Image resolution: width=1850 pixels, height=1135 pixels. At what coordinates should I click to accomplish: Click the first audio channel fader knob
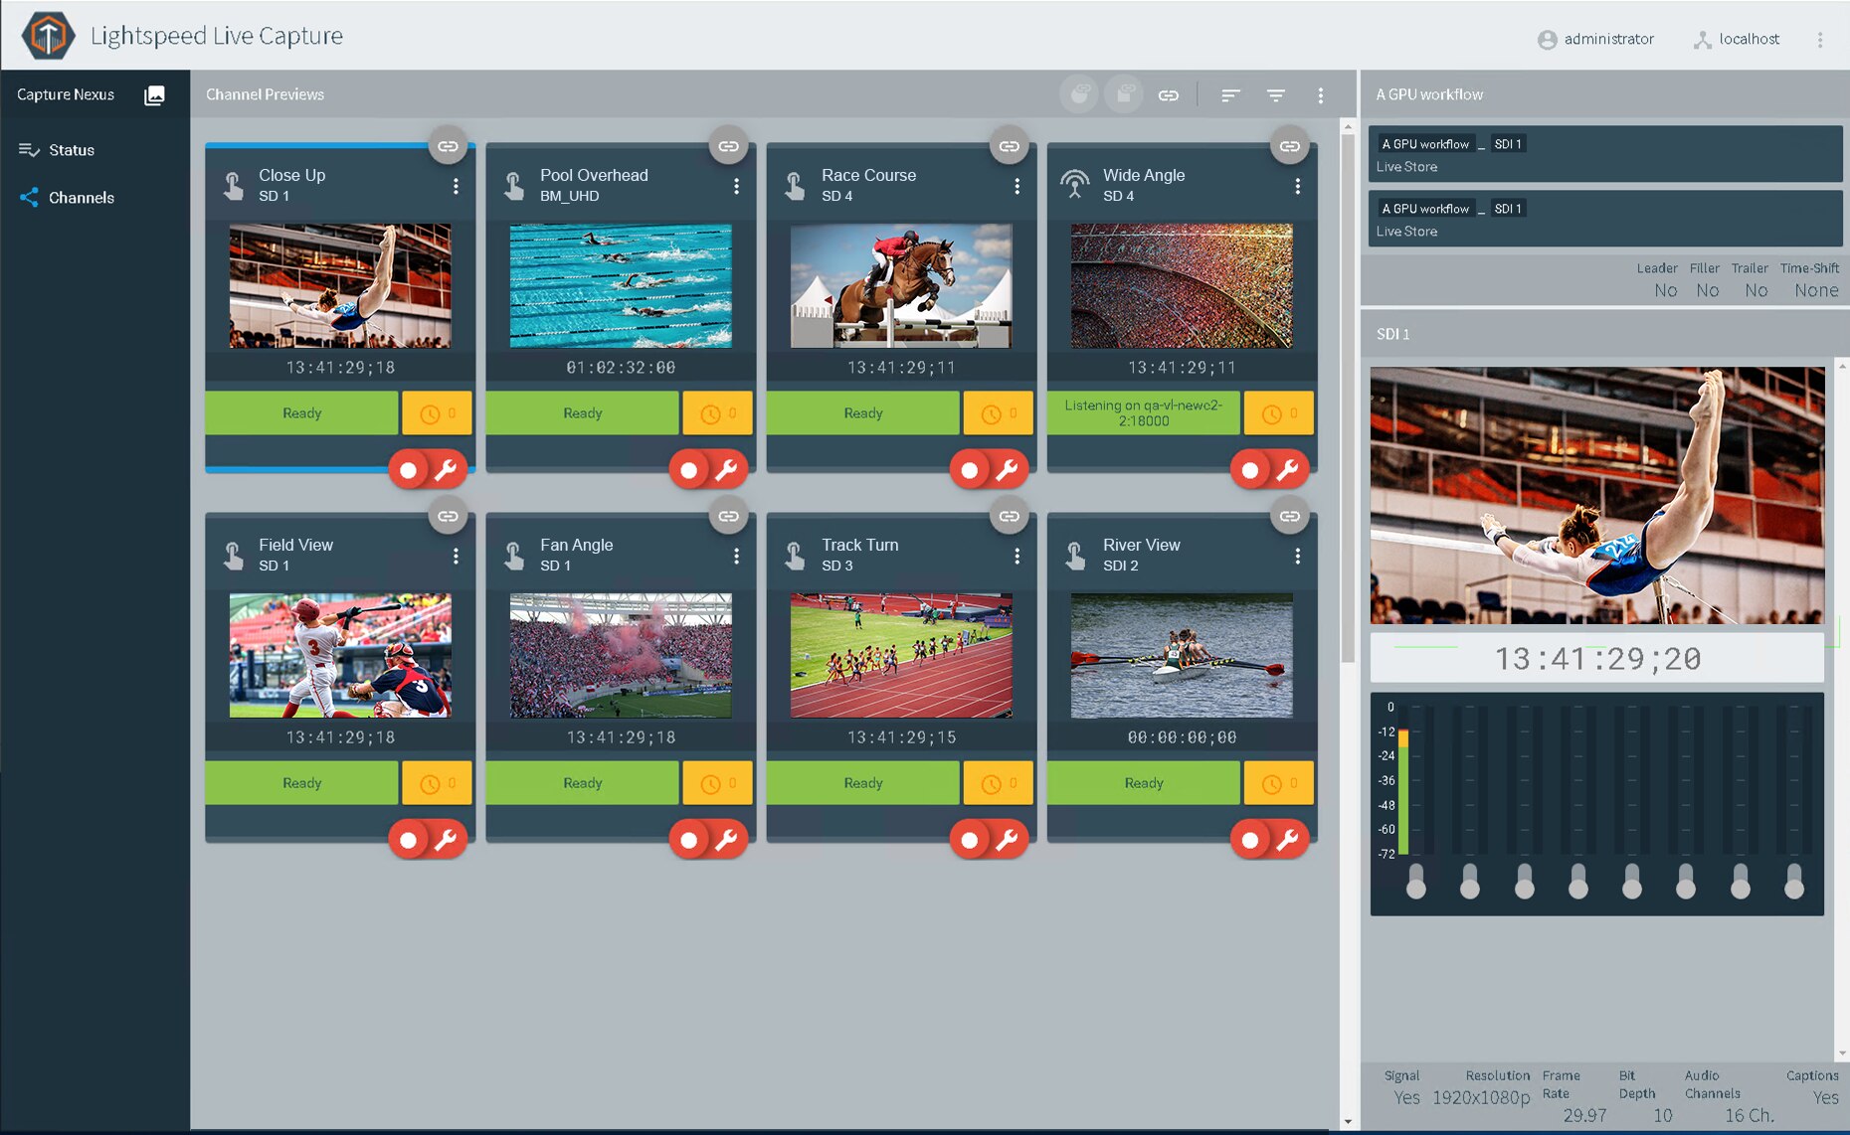pos(1415,882)
